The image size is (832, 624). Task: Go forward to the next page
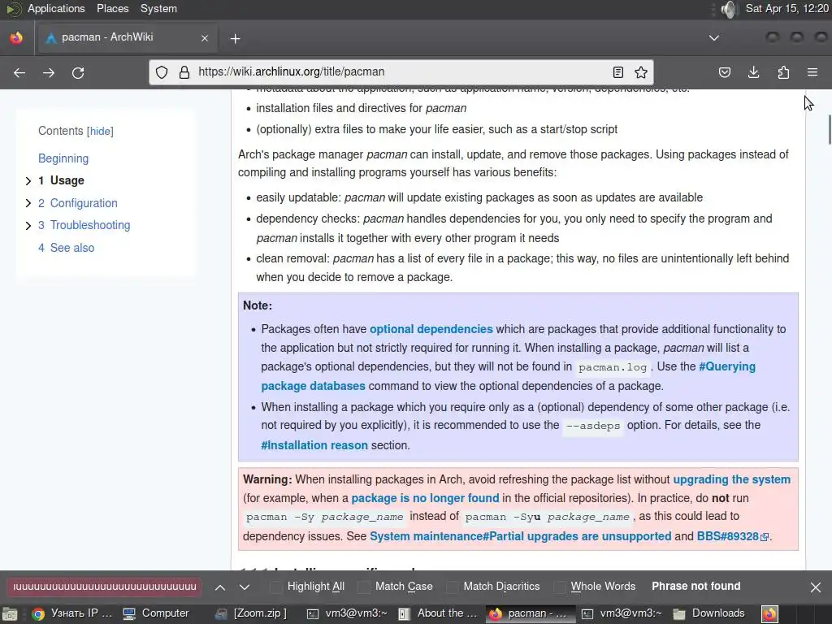pos(49,72)
